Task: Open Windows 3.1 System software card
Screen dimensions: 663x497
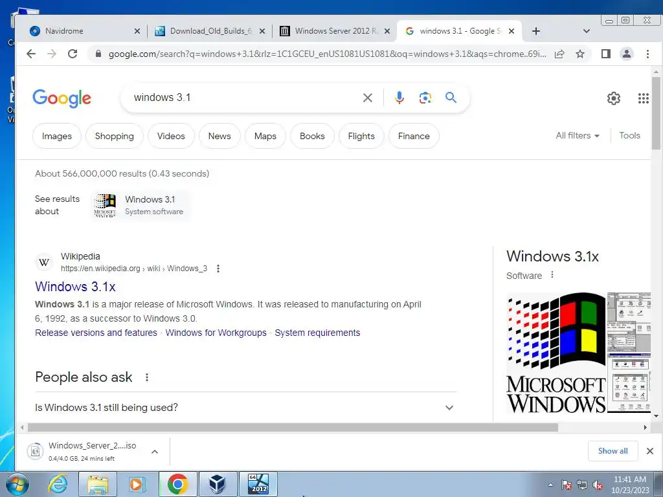Action: pos(140,205)
